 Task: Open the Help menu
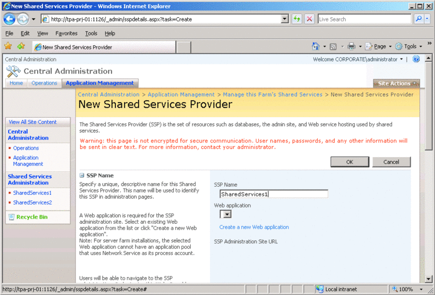point(110,34)
